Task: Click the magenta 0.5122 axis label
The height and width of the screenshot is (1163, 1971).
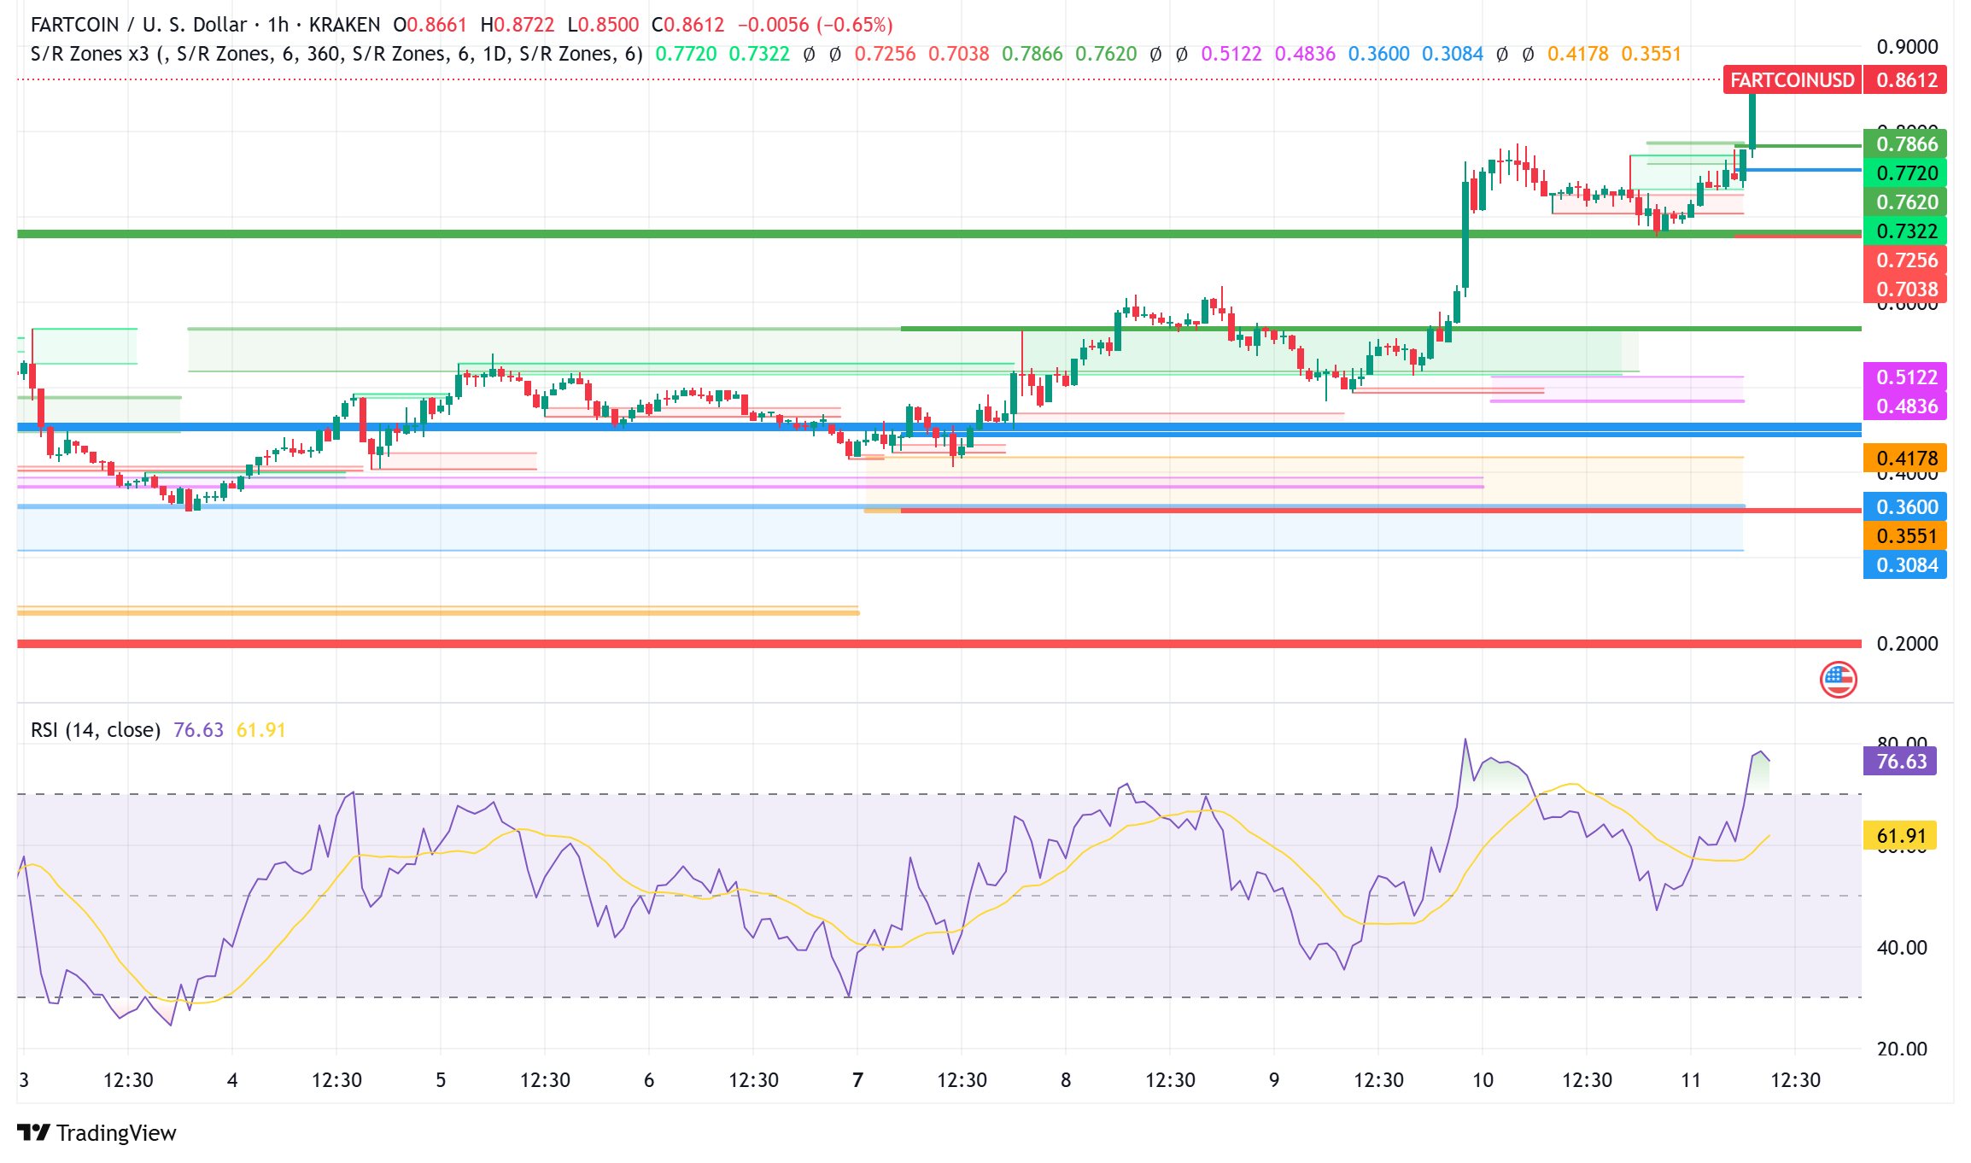Action: point(1906,377)
